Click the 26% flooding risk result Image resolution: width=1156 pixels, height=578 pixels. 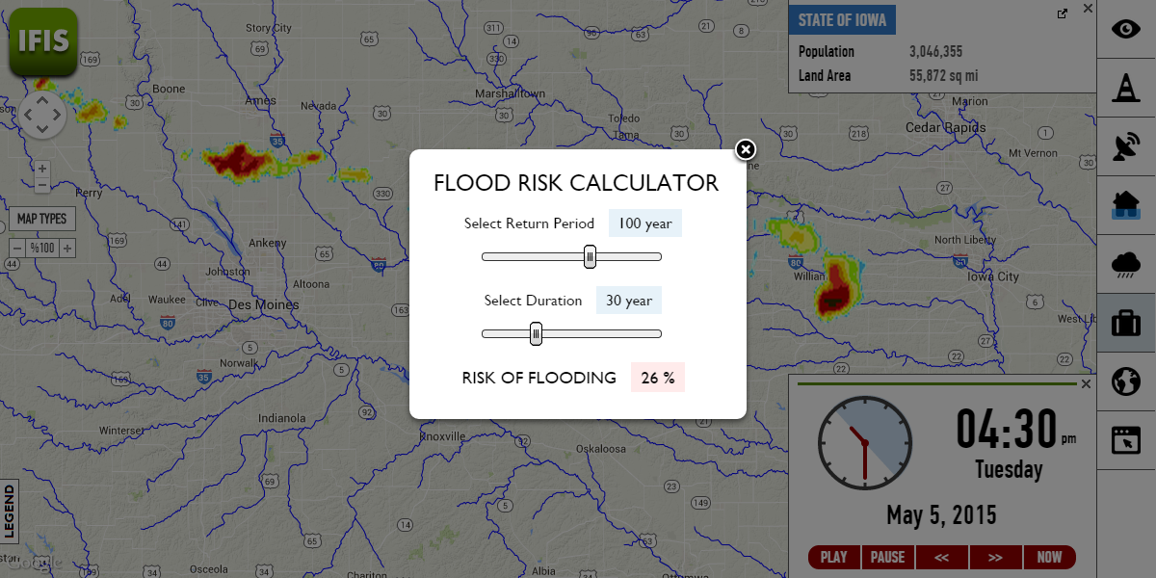(x=658, y=377)
